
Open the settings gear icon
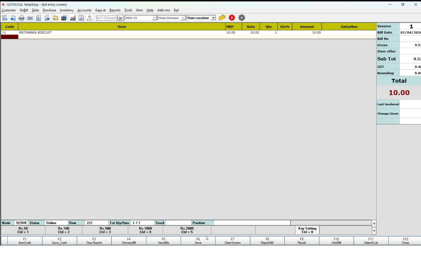(x=242, y=18)
